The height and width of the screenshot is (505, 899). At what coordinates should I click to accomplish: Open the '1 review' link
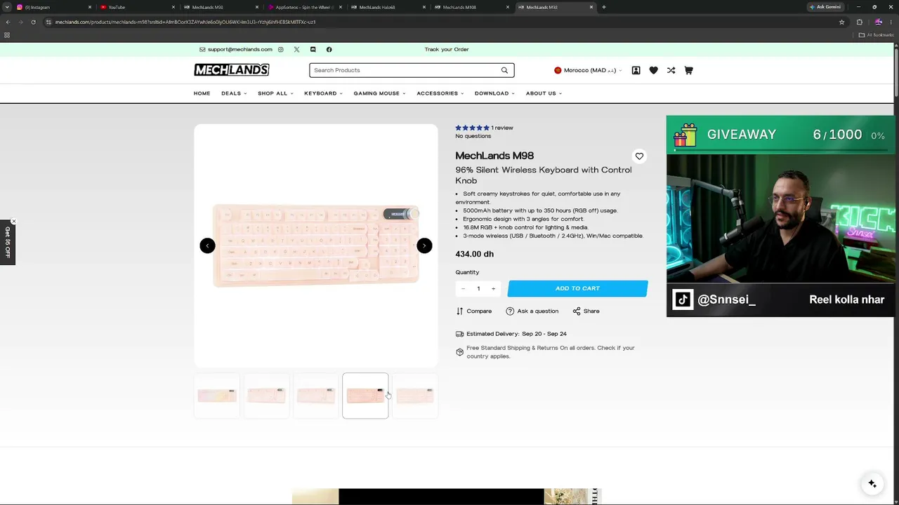[x=502, y=128]
